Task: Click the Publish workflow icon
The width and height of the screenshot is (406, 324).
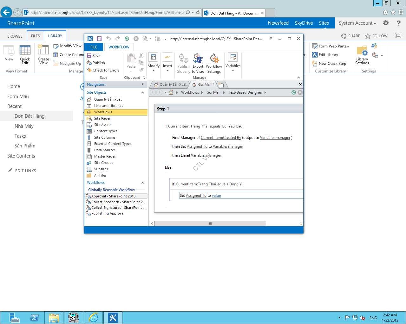Action: pos(89,63)
